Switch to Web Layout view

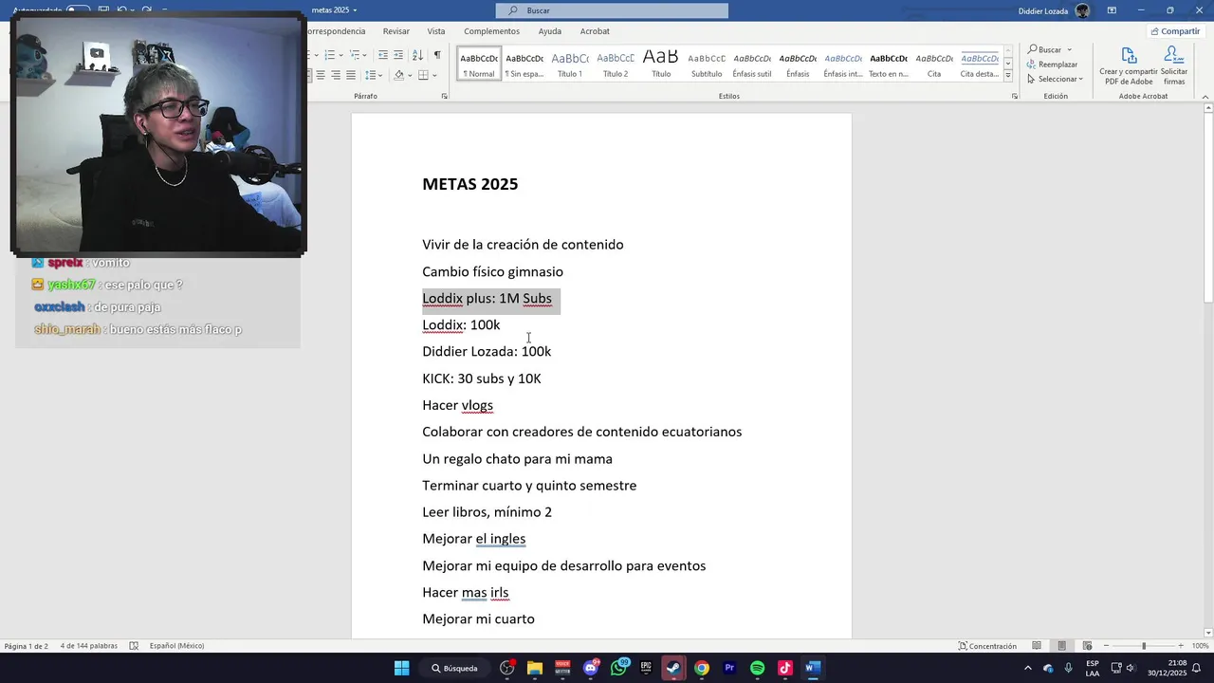(1087, 646)
